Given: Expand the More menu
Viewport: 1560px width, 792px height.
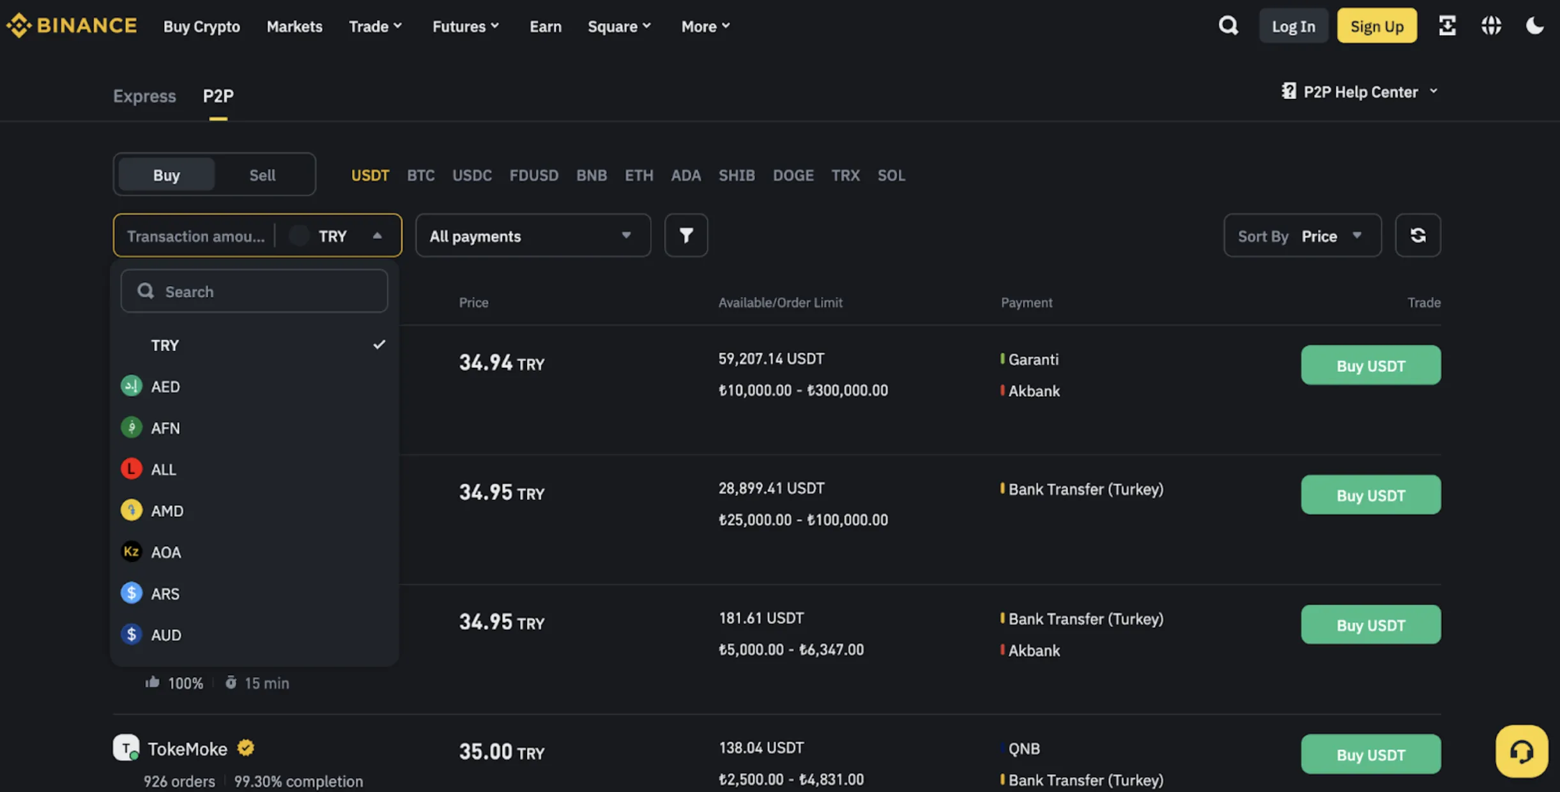Looking at the screenshot, I should 705,26.
